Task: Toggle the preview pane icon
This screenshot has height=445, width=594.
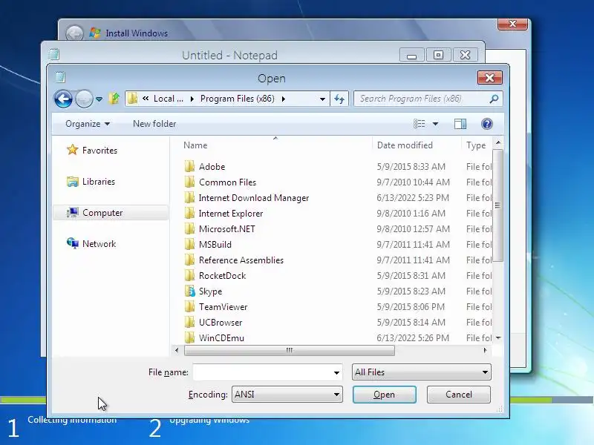Action: tap(460, 124)
